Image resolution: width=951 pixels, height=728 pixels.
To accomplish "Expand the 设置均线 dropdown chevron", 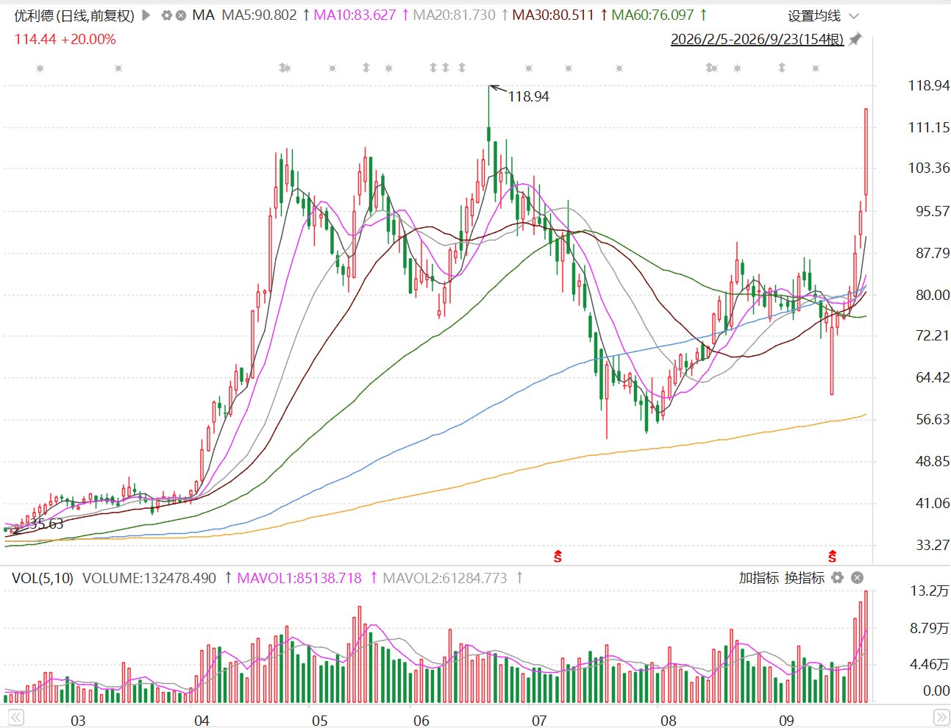I will coord(853,16).
